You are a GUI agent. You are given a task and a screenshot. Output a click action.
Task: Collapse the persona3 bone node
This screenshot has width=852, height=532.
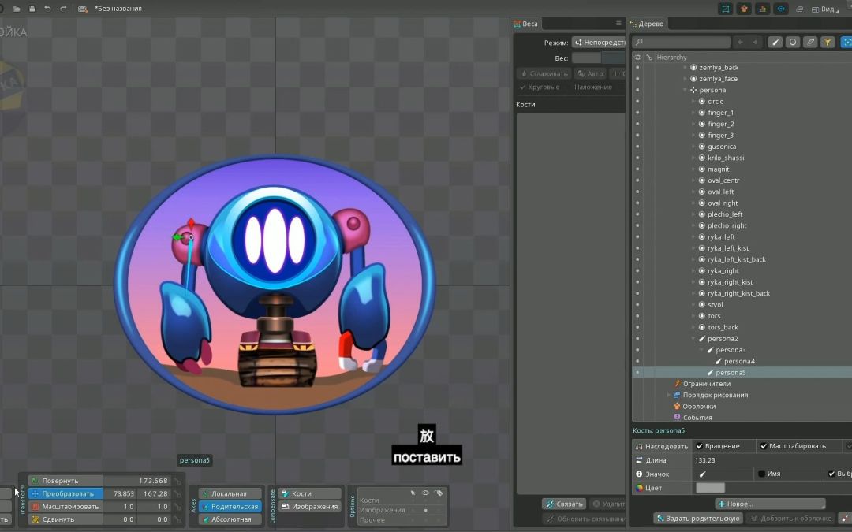[702, 350]
